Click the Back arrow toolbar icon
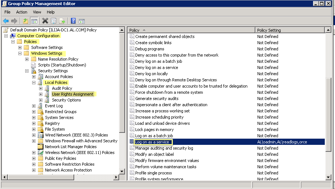This screenshot has height=189, width=335. 6,21
